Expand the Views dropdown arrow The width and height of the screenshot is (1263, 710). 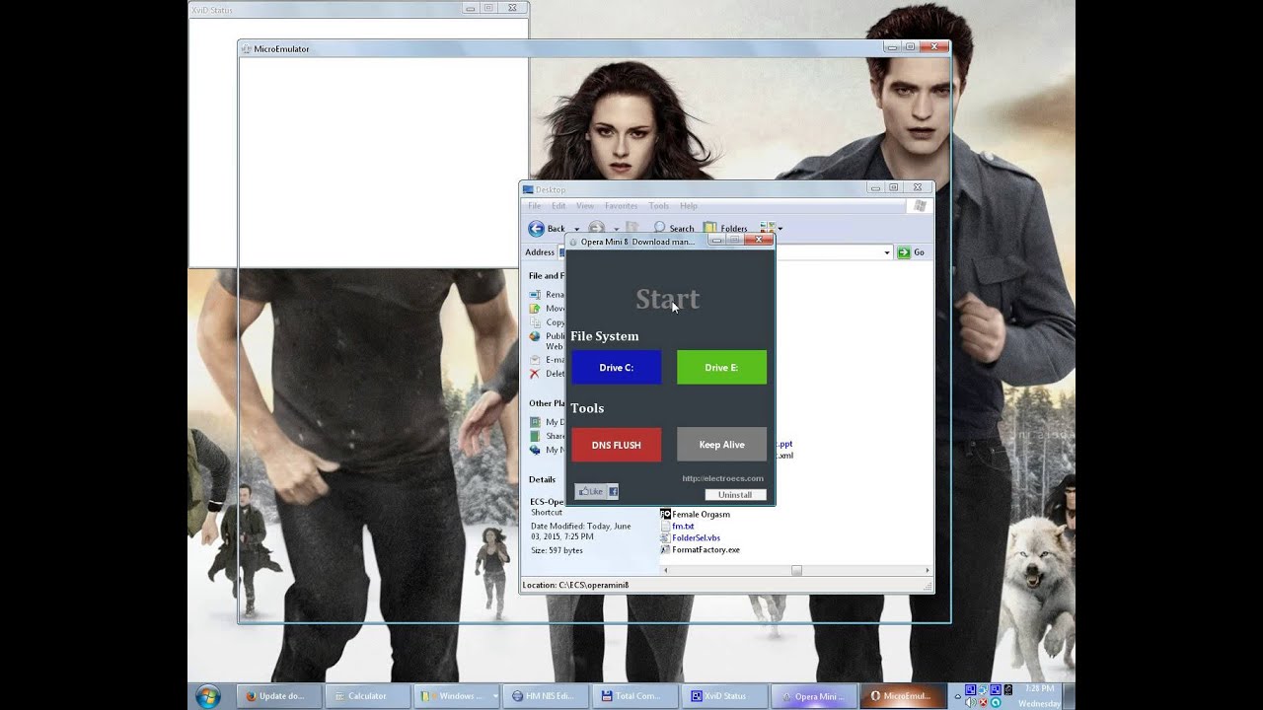[780, 229]
